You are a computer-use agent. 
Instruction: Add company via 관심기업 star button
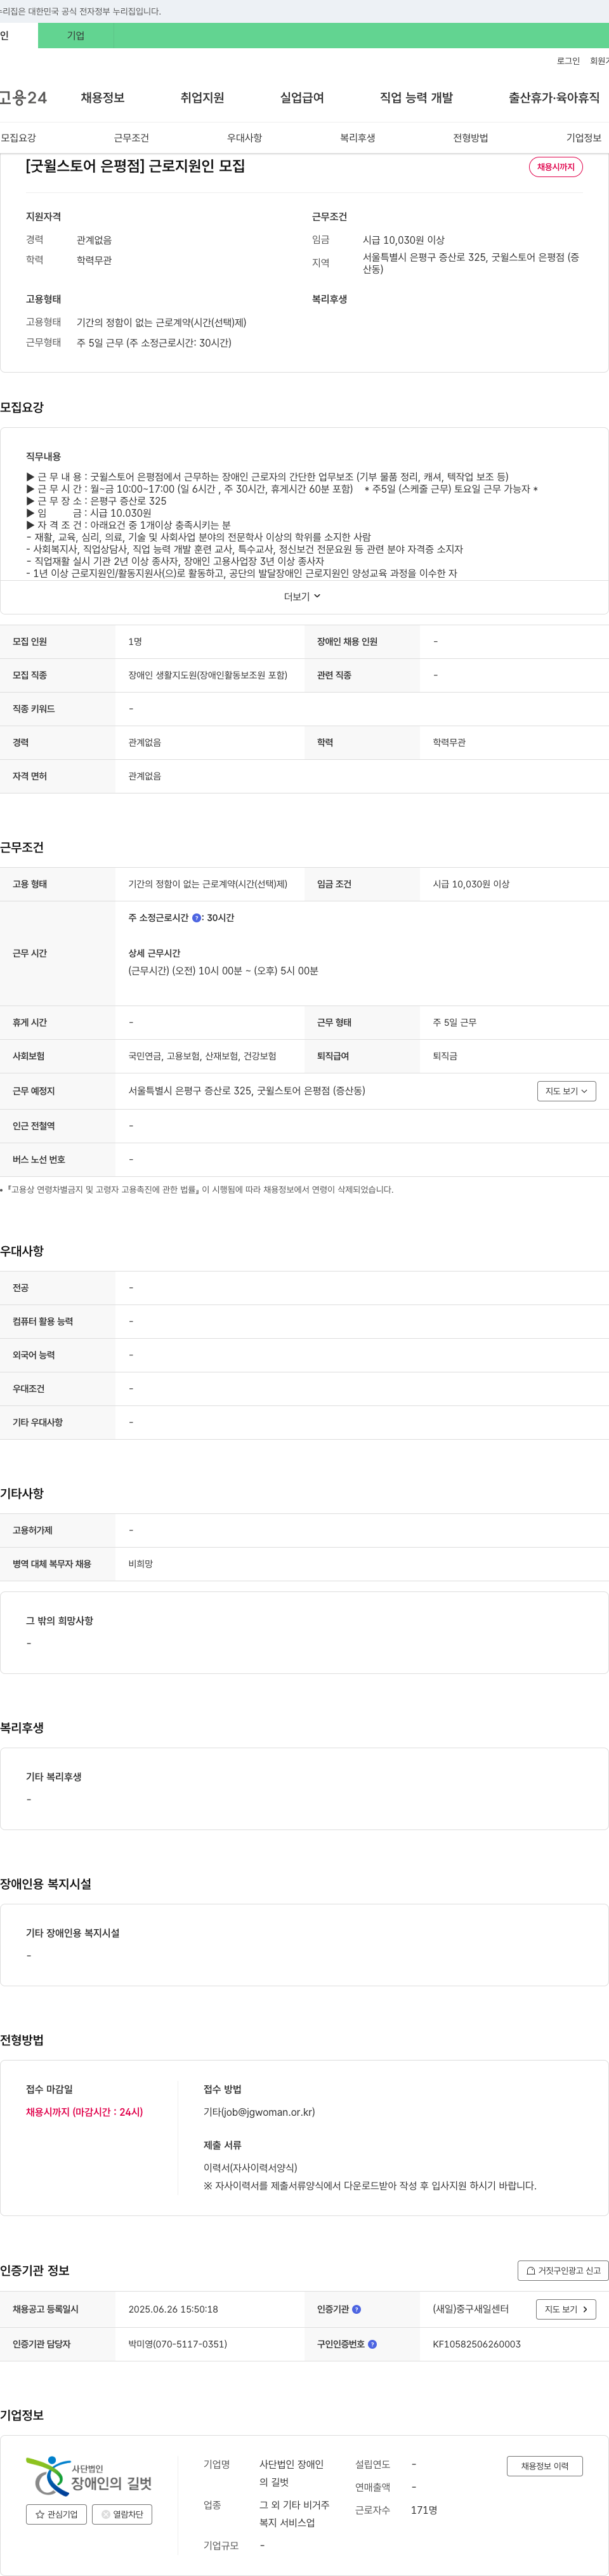click(x=56, y=2514)
